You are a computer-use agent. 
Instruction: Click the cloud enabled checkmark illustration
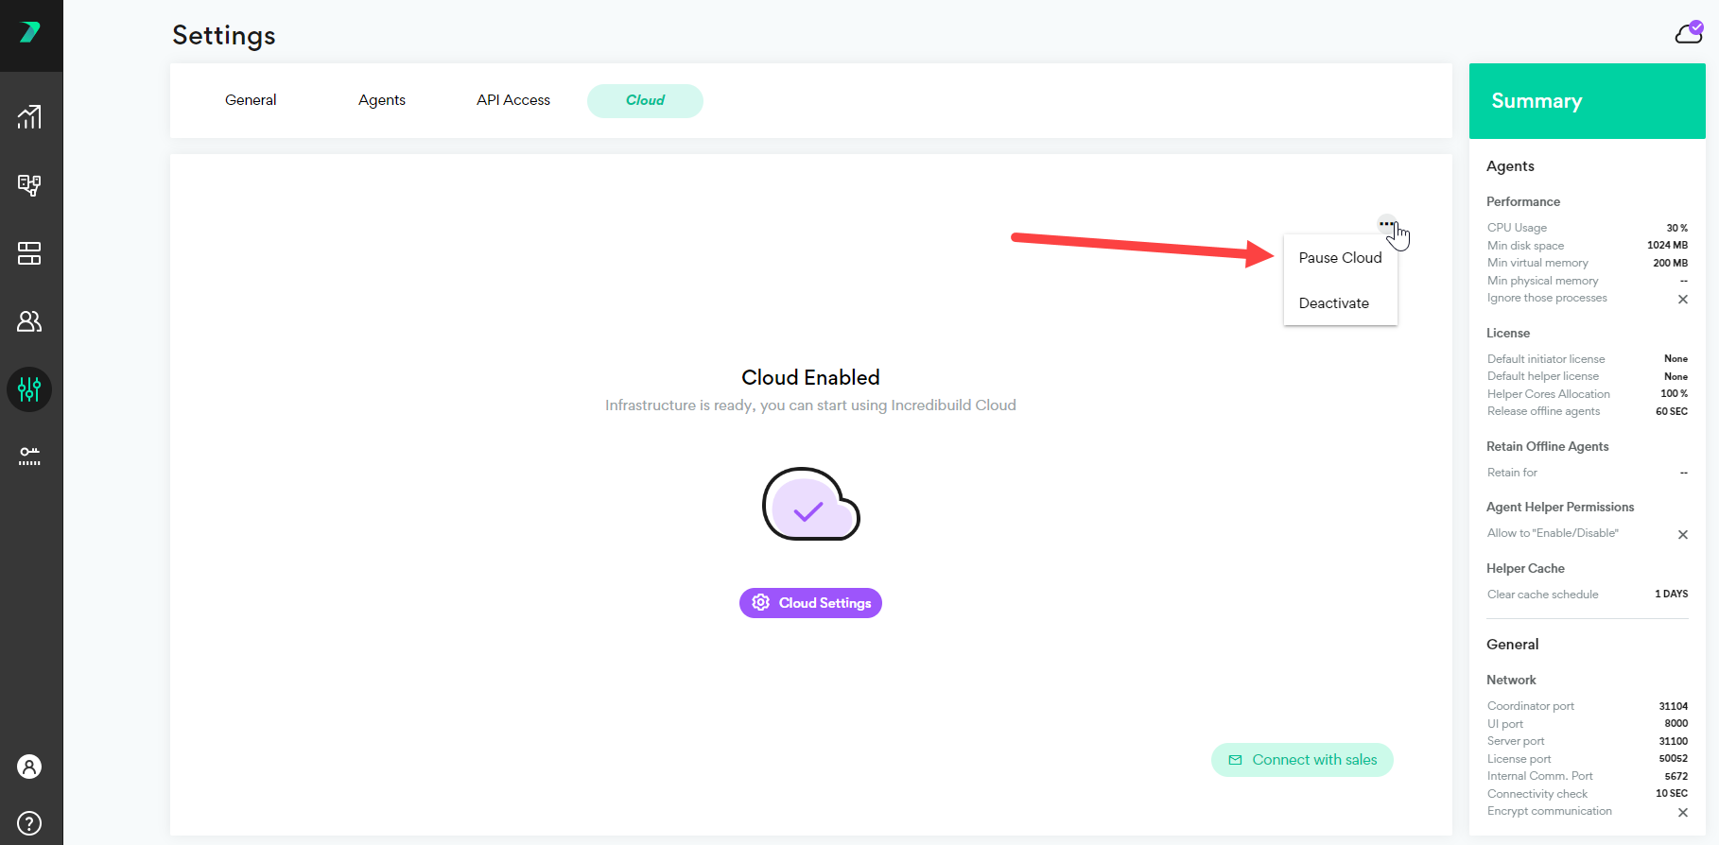(811, 504)
